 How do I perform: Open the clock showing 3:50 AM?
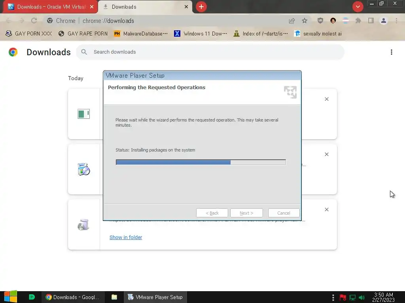(x=383, y=297)
